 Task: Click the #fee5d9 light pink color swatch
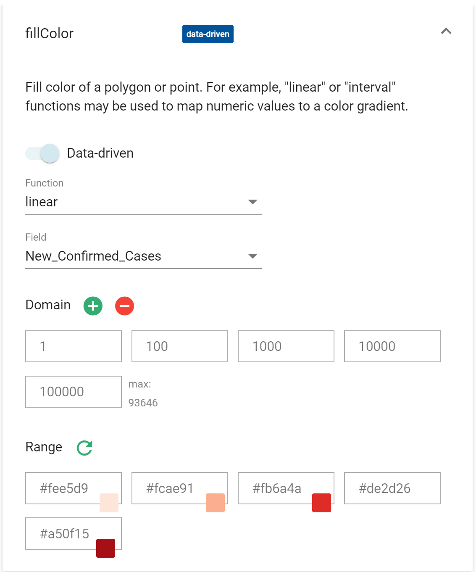pos(109,503)
